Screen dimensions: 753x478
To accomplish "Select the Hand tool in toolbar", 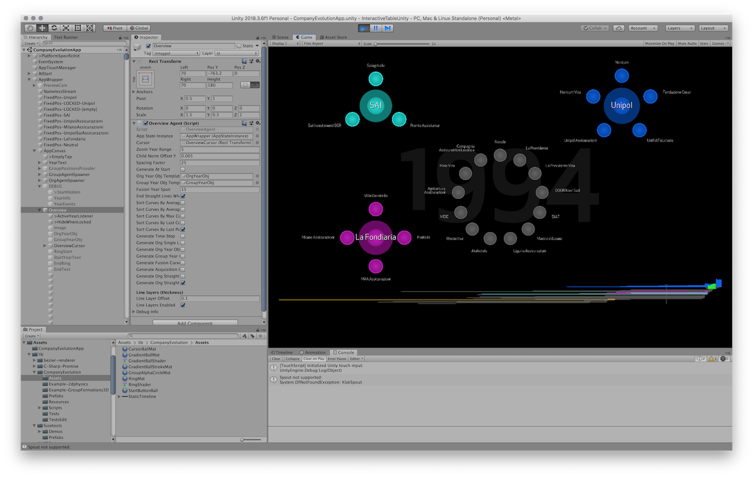I will click(x=30, y=28).
